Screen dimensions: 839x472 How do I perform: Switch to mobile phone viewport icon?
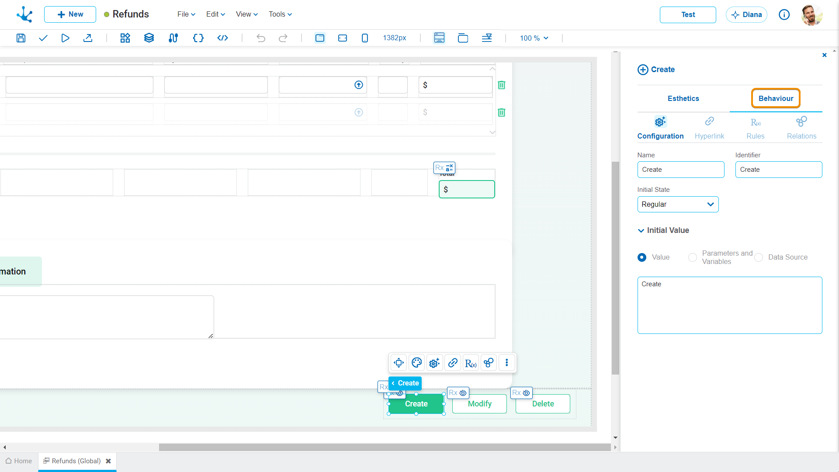point(365,38)
